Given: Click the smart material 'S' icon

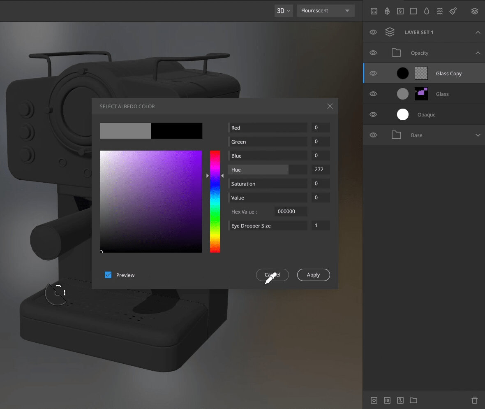Looking at the screenshot, I should [x=400, y=11].
